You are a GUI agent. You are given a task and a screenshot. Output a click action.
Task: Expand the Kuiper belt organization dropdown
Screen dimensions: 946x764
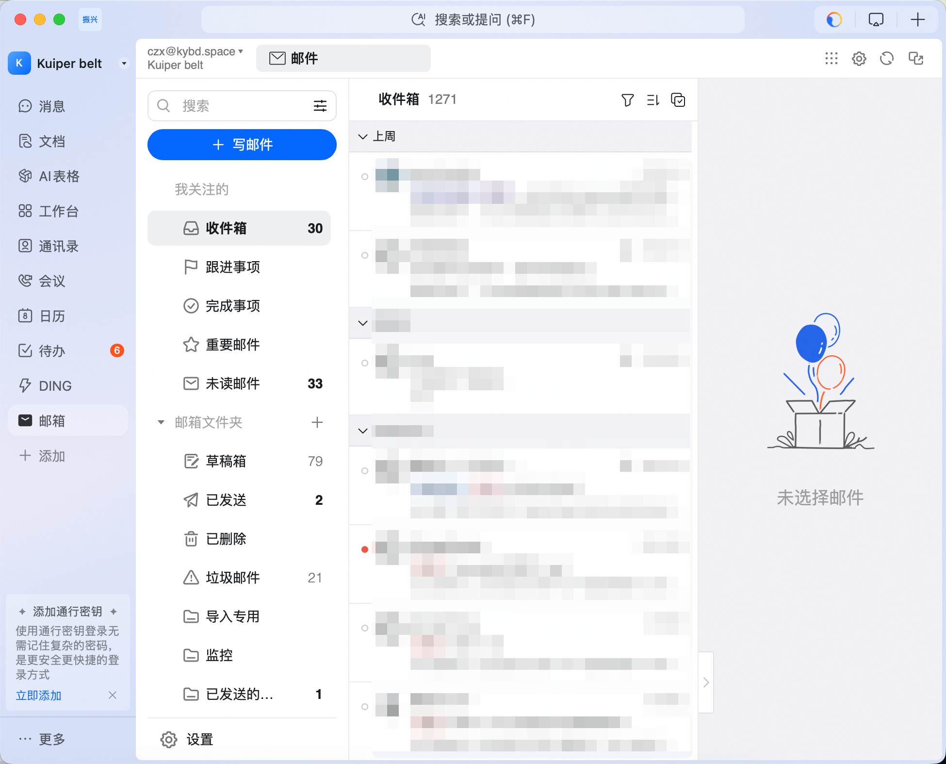point(124,64)
